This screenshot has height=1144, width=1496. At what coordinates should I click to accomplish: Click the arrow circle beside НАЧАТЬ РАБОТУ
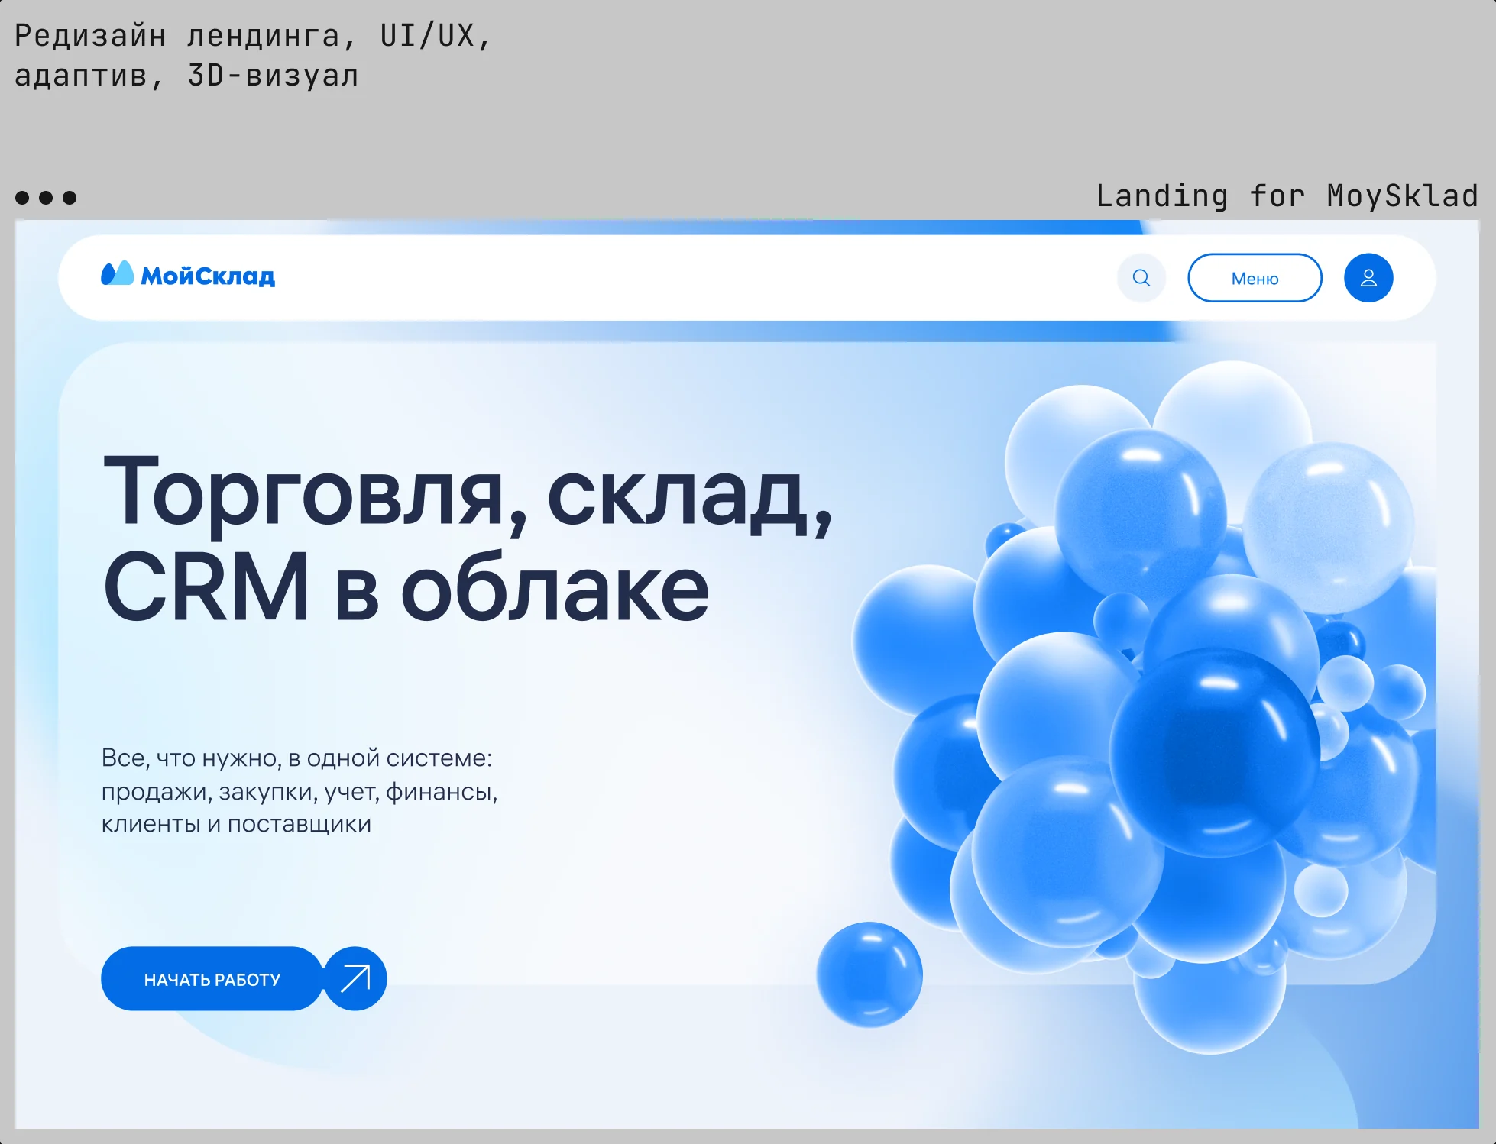point(355,978)
